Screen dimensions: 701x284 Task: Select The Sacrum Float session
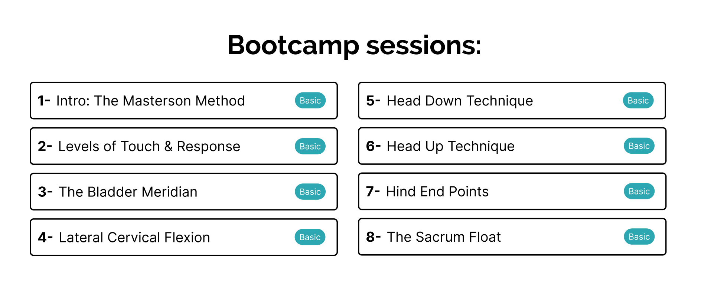click(444, 237)
